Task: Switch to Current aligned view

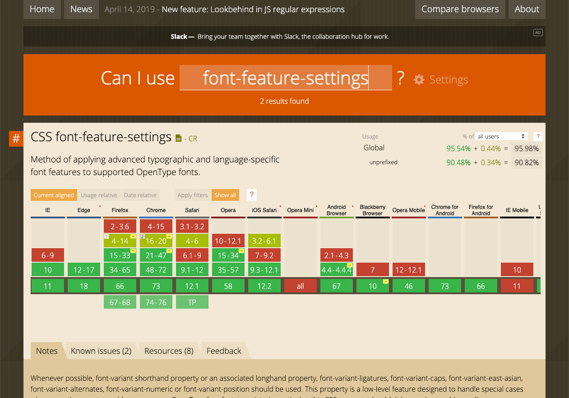Action: click(x=54, y=195)
